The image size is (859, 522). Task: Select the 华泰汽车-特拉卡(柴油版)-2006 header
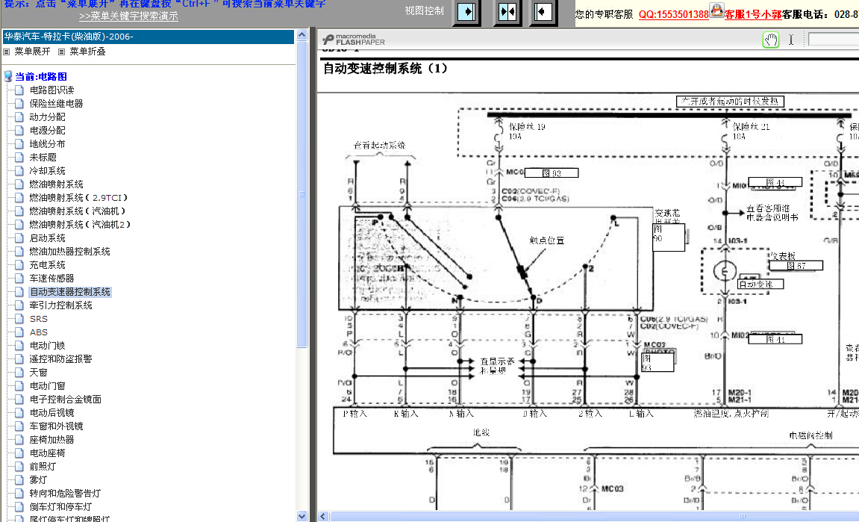click(149, 37)
